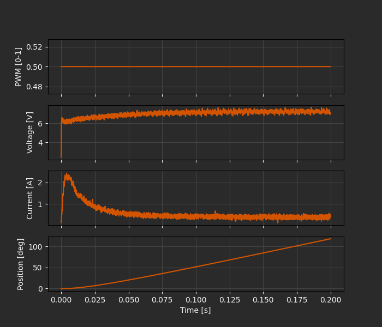Select the 0.100 tick on time axis
The height and width of the screenshot is (327, 382).
tap(196, 299)
